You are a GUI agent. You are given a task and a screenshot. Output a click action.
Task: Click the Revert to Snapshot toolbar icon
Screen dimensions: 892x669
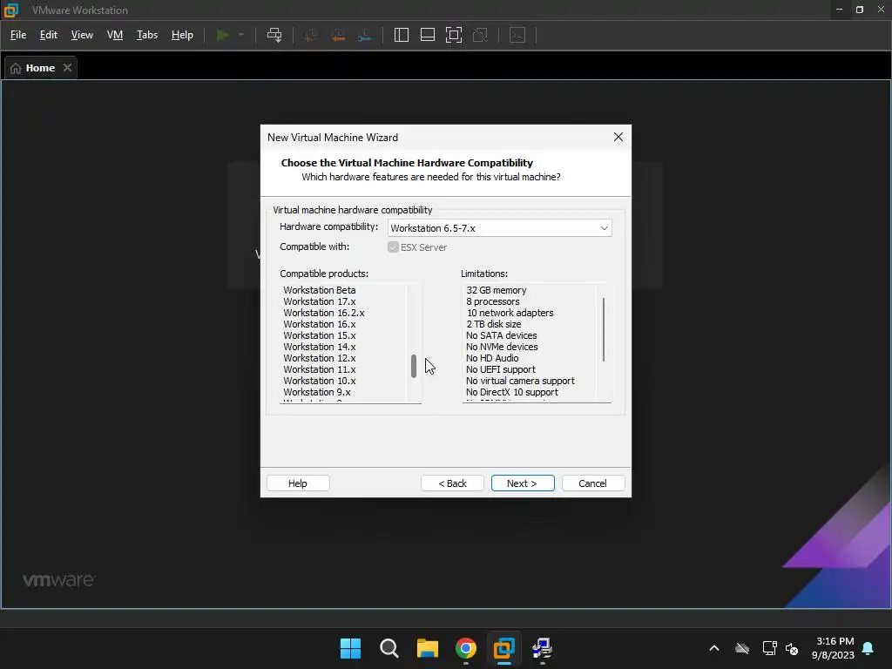[338, 35]
